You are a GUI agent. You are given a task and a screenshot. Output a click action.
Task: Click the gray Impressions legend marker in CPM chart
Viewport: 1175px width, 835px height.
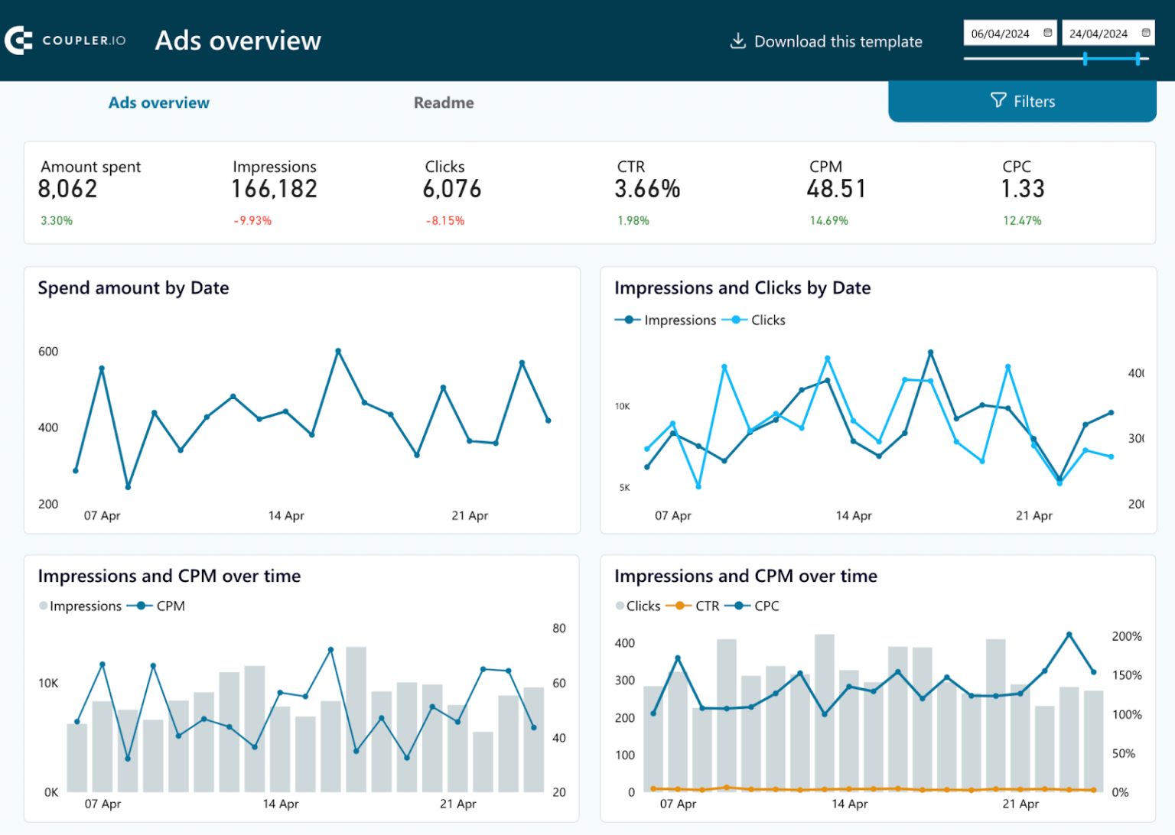point(43,606)
